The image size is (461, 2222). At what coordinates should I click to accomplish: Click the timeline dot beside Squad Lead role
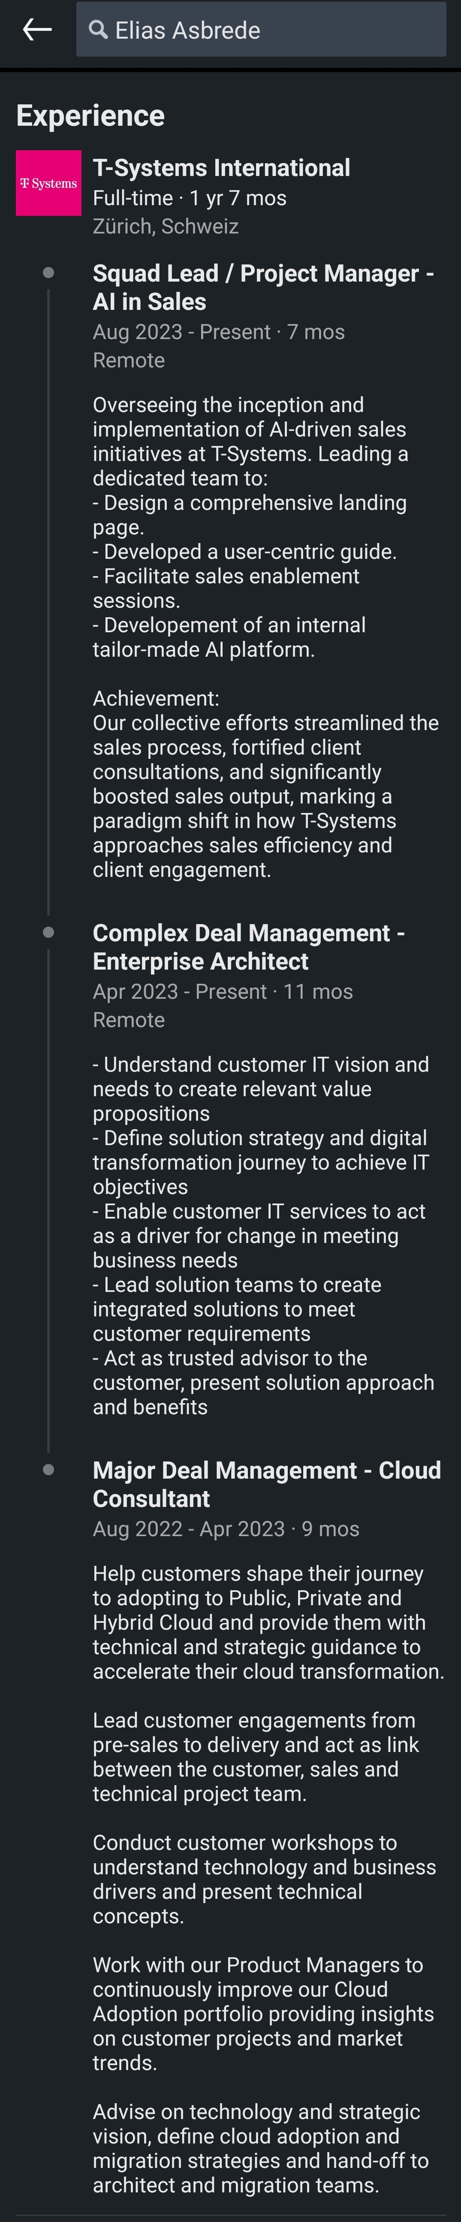pyautogui.click(x=48, y=273)
